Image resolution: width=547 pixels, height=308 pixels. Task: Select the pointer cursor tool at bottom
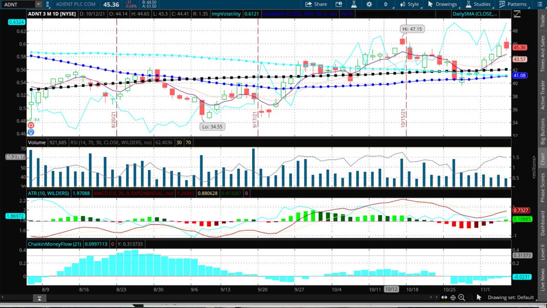(x=479, y=298)
